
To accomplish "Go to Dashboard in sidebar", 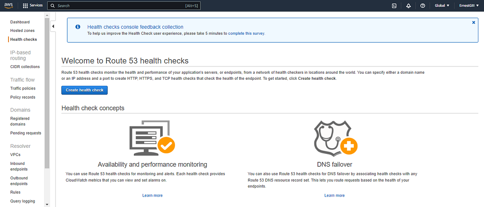I will 20,22.
